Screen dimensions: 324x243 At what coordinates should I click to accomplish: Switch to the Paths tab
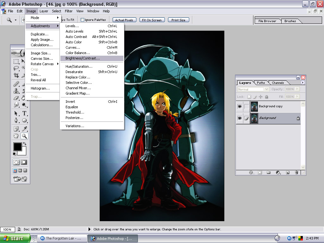(x=261, y=83)
